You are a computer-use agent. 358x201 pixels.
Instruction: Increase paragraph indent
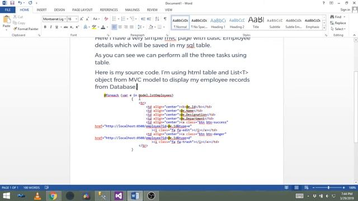[x=149, y=19]
